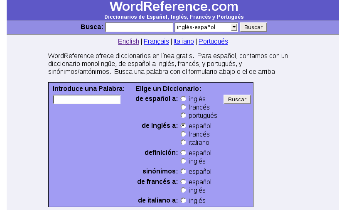This screenshot has width=344, height=210.
Task: Click the top bar Buscar button
Action: pyautogui.click(x=253, y=27)
